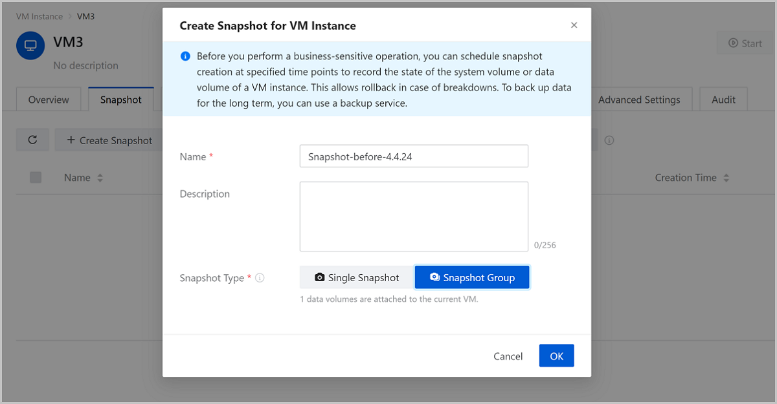Viewport: 777px width, 404px height.
Task: Click the blue info icon in banner
Action: tap(185, 56)
